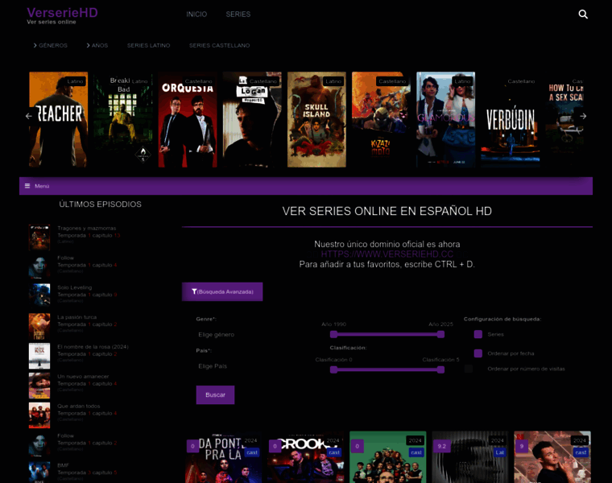Click the Clasificación 5 slider handle
The height and width of the screenshot is (483, 612).
tap(440, 369)
